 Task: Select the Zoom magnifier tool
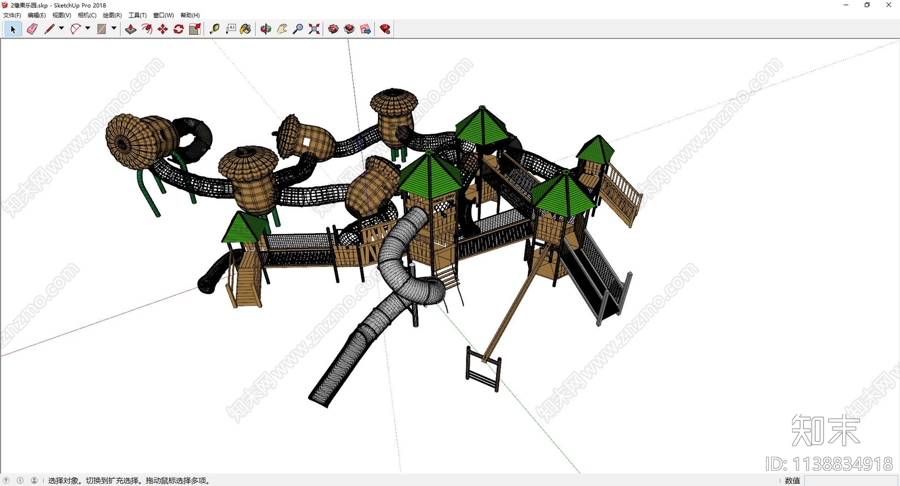click(298, 29)
